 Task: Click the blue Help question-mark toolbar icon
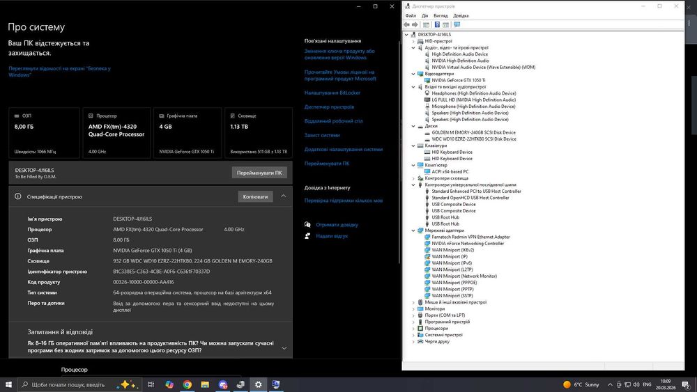click(x=437, y=25)
